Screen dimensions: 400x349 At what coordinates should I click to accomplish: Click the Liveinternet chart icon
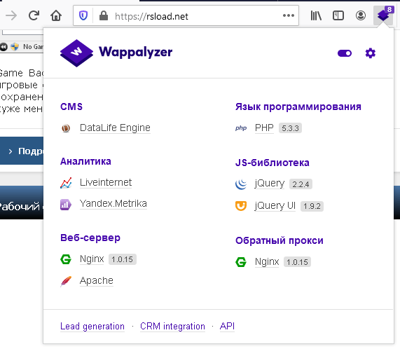66,183
